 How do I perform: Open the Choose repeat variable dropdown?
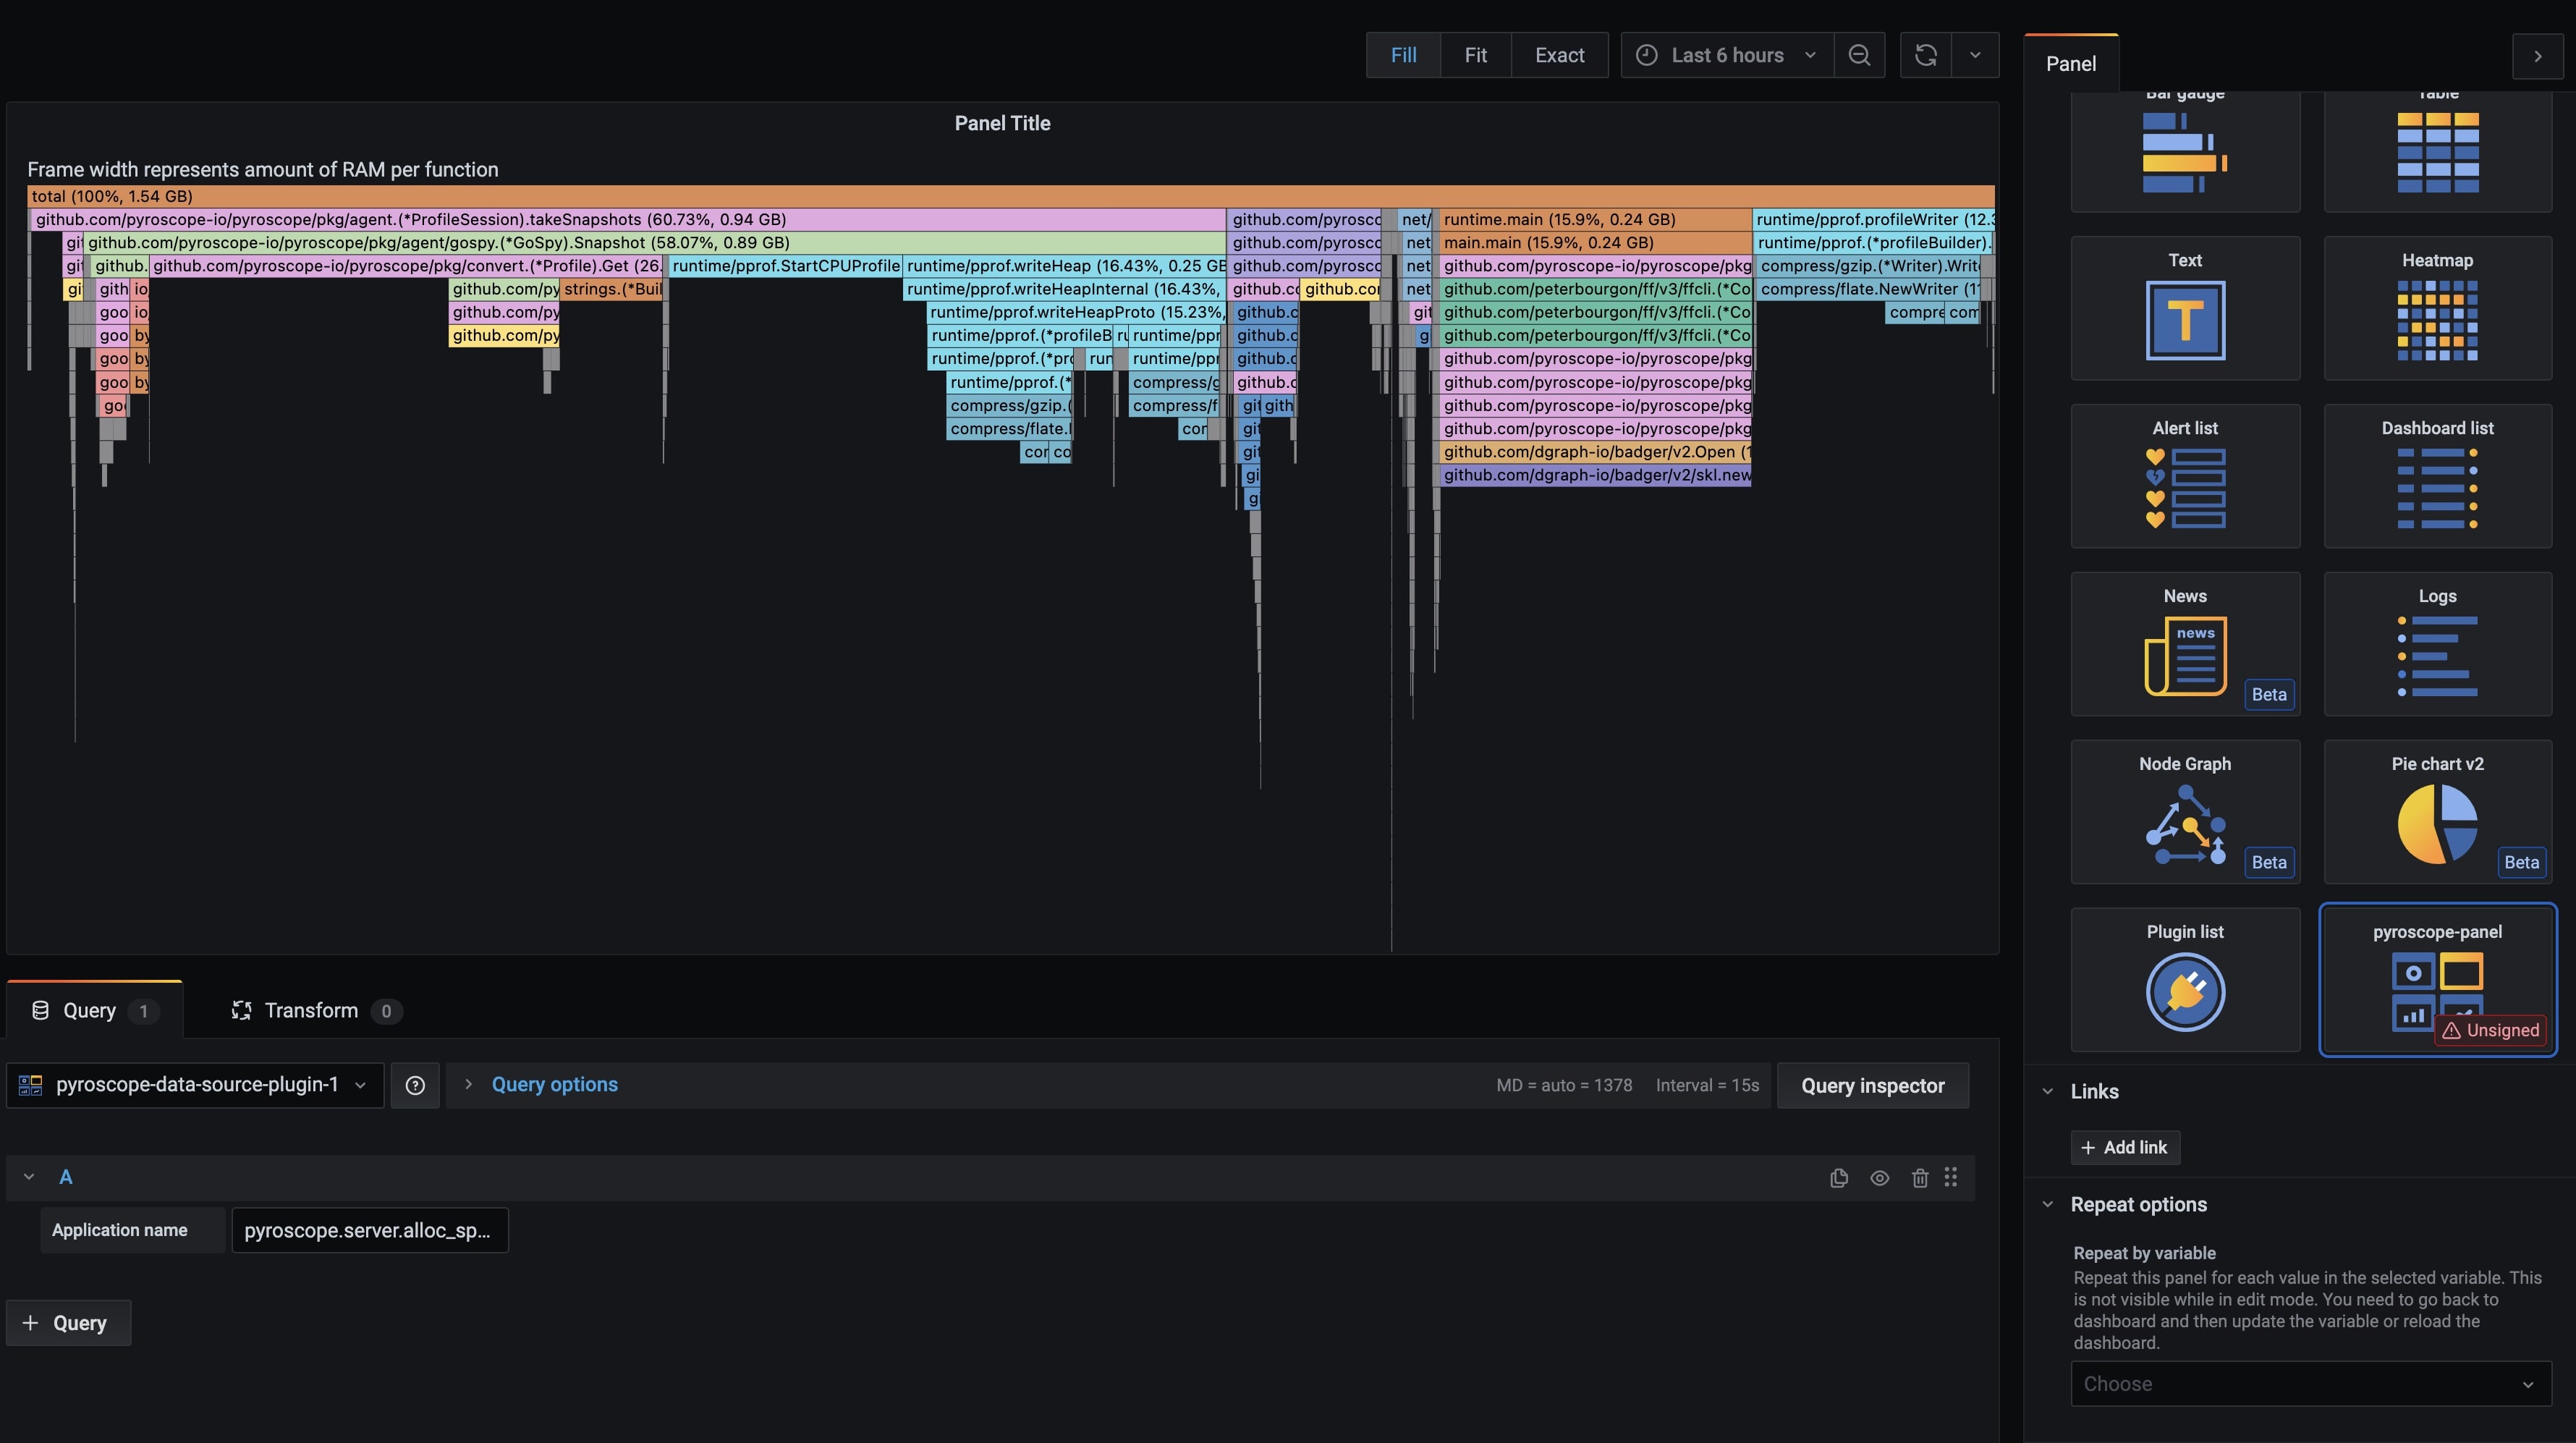(2307, 1383)
